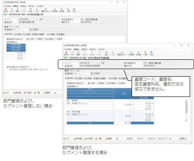
Task: Click 入力相 icon in back window toolbar
Action: click(x=36, y=10)
